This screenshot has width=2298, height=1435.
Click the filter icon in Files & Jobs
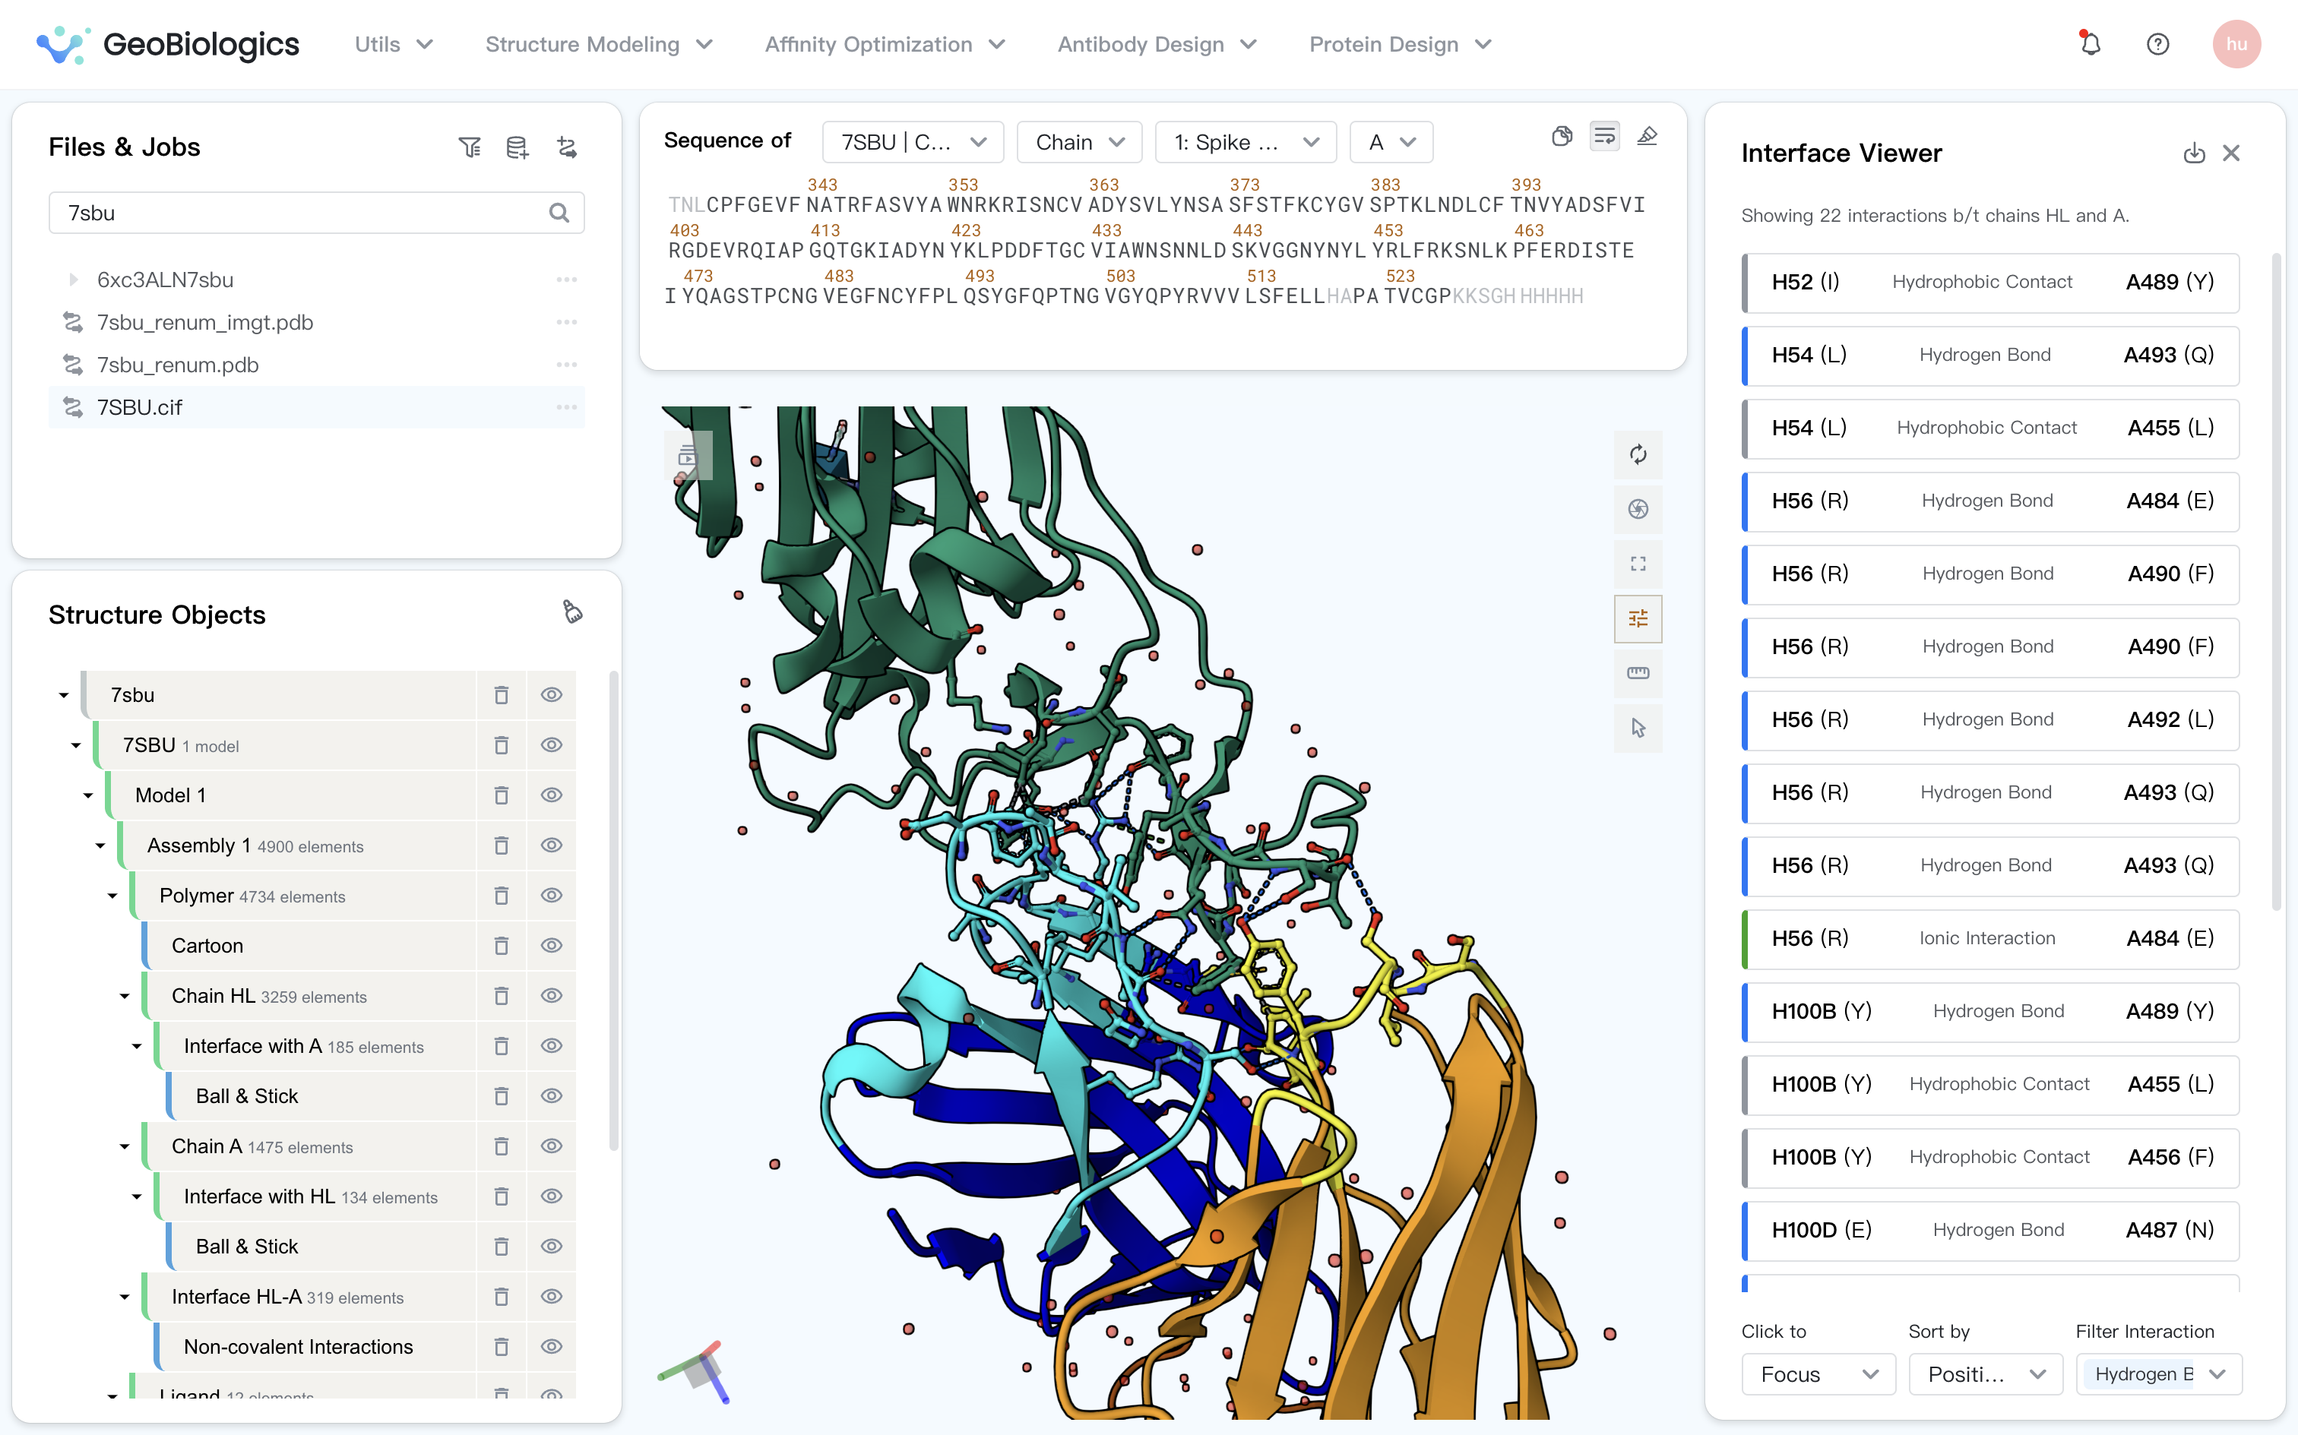470,147
